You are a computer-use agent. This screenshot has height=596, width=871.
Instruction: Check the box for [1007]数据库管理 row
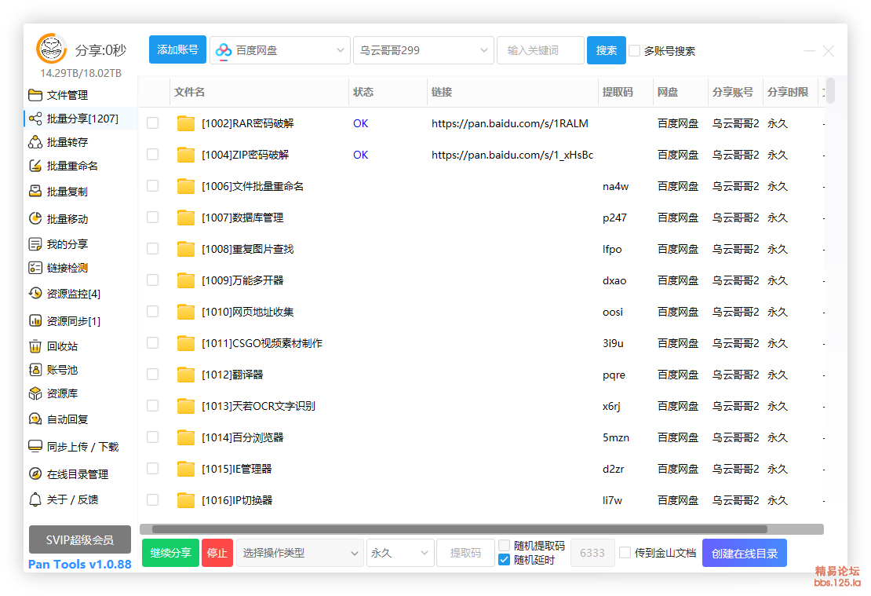(152, 218)
